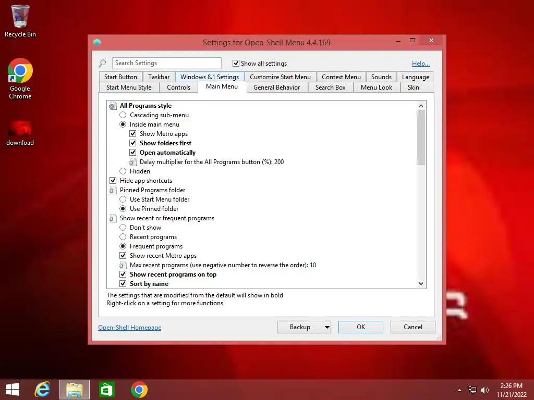Viewport: 534px width, 400px height.
Task: Toggle Show recent Metro apps checkbox
Action: (123, 256)
